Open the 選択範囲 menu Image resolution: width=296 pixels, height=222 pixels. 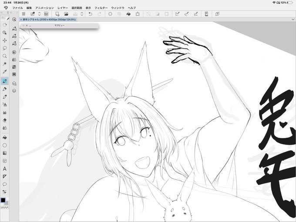point(77,8)
